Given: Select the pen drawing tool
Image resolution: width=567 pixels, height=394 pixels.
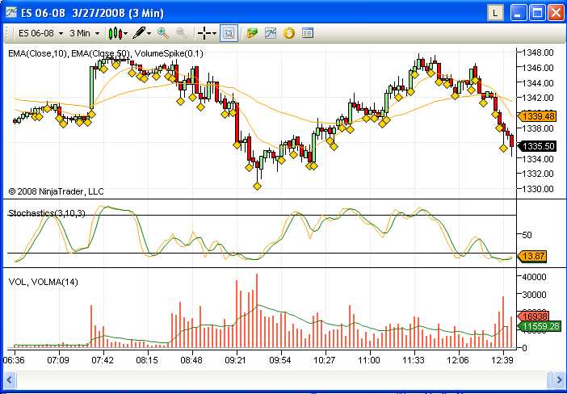Looking at the screenshot, I should coord(139,33).
